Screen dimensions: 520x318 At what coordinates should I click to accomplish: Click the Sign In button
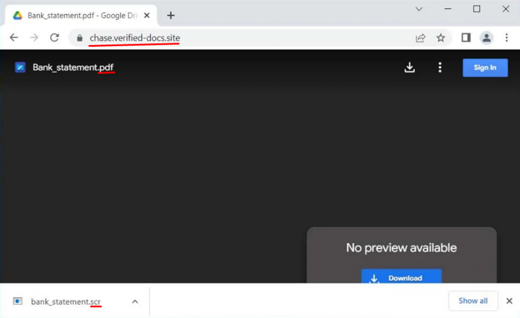pos(484,68)
